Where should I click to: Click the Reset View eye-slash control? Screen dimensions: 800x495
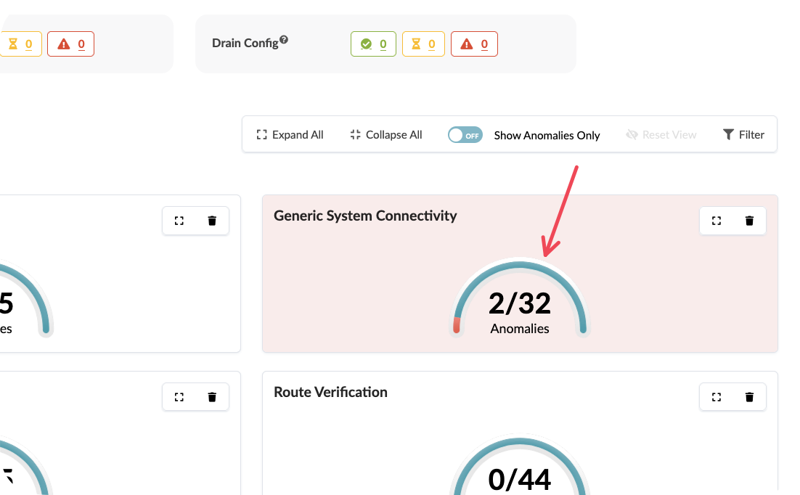coord(661,135)
